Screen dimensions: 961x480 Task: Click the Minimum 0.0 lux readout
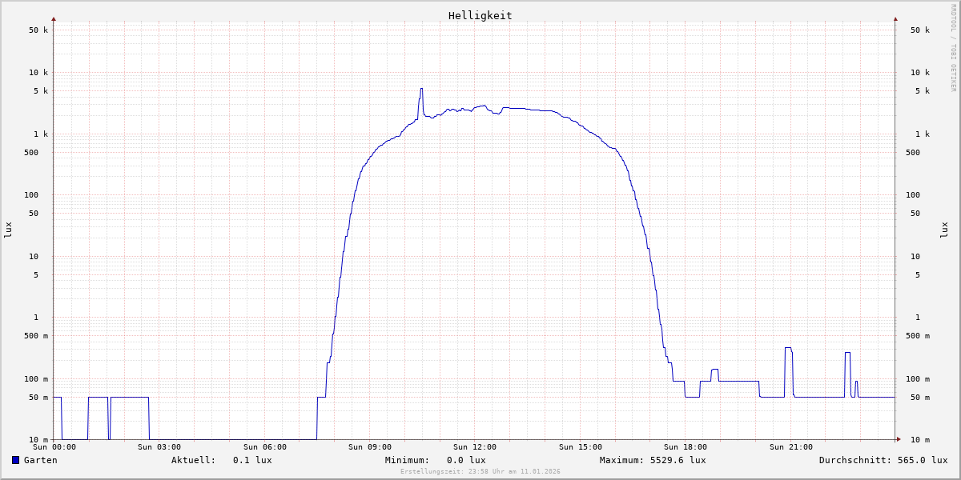(466, 460)
